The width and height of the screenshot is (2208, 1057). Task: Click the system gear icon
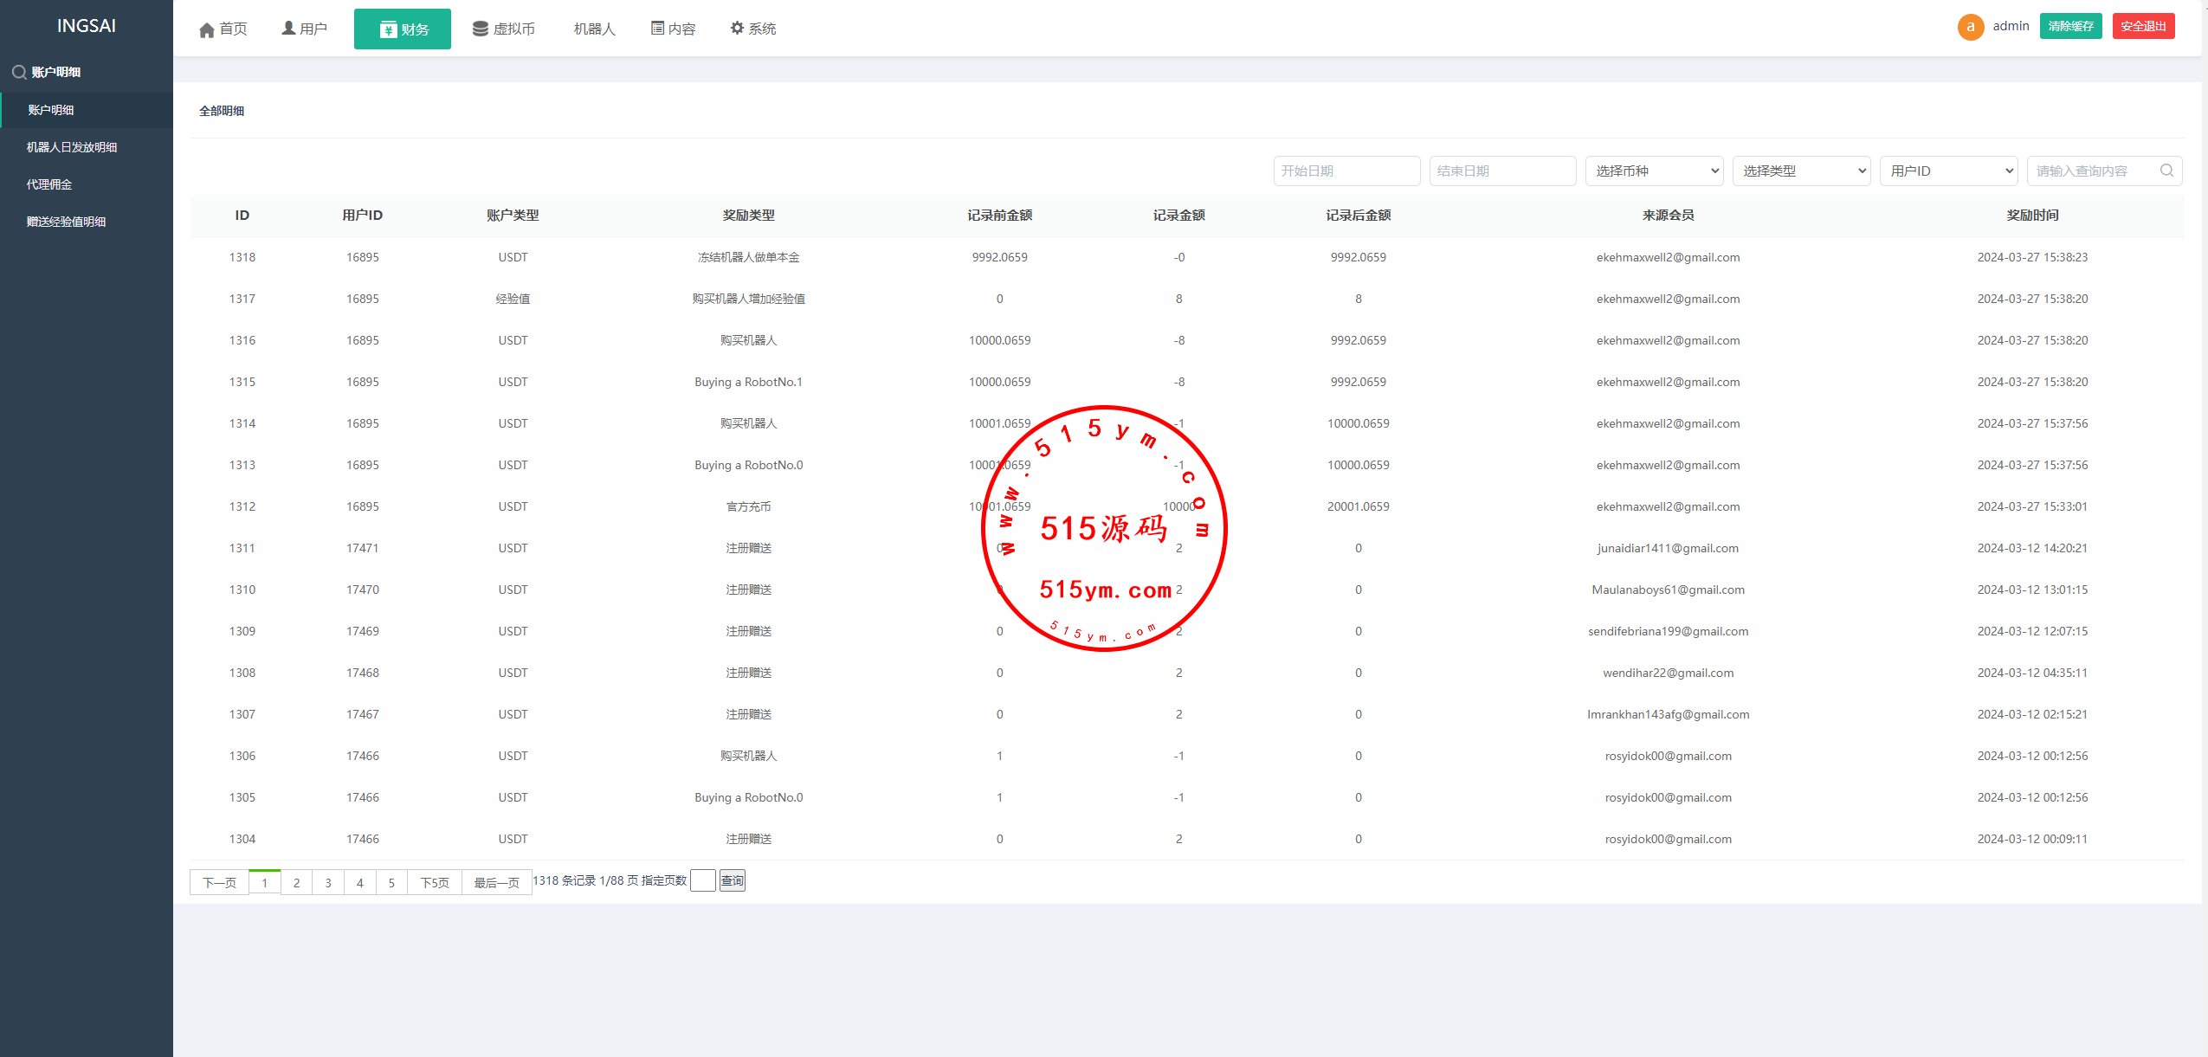click(737, 29)
